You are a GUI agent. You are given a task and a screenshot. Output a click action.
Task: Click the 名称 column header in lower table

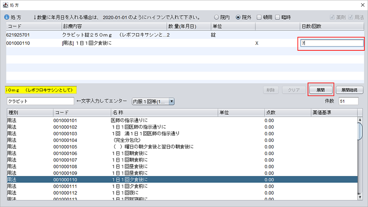(x=164, y=112)
